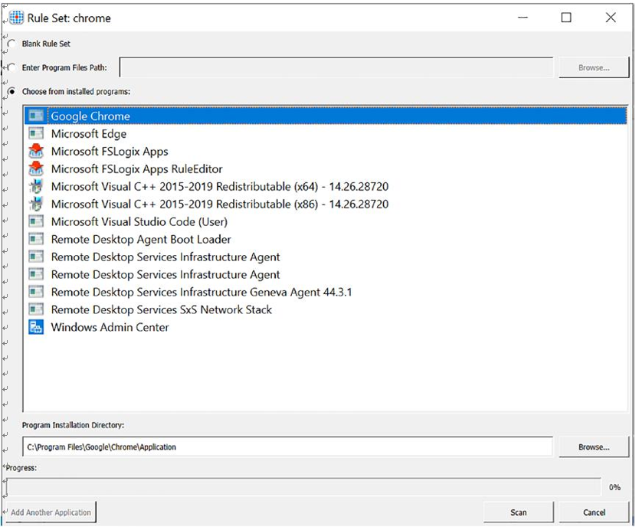Click the Windows Admin Center icon
This screenshot has width=639, height=530.
pos(36,327)
